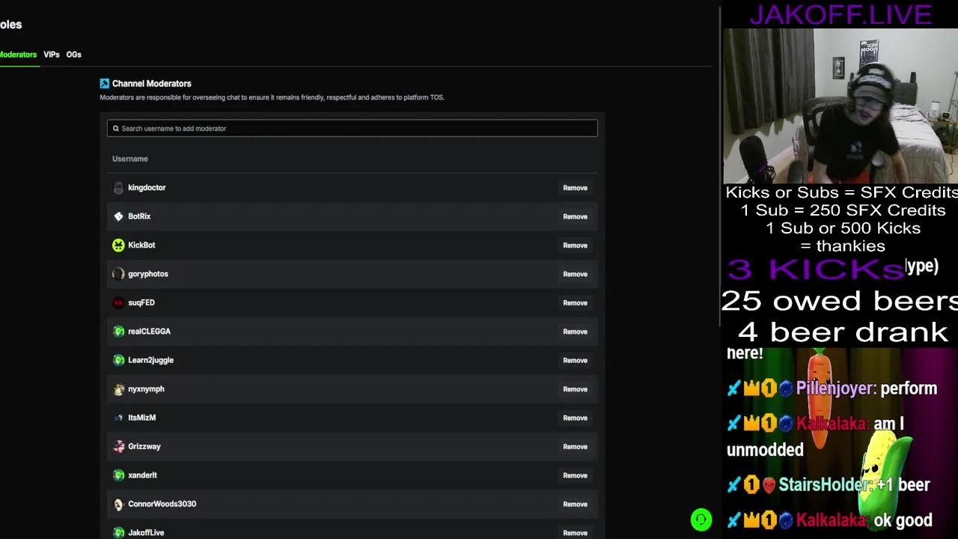
Task: Remove kingdoctor as moderator
Action: click(x=575, y=188)
